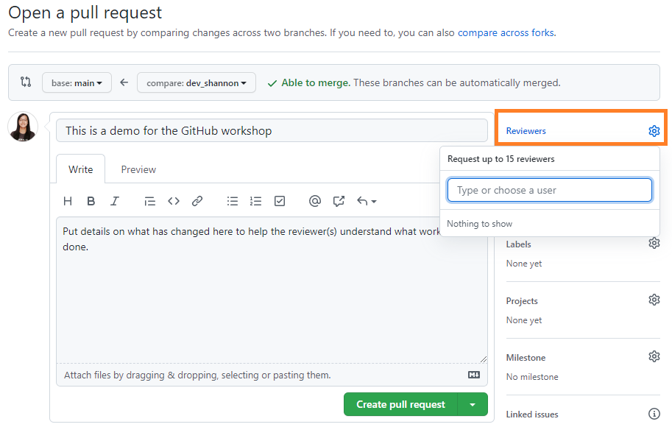Open the arrow dropdown beside Create pull request

473,404
